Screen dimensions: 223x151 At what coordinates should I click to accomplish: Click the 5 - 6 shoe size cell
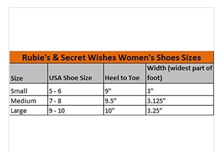click(76, 89)
